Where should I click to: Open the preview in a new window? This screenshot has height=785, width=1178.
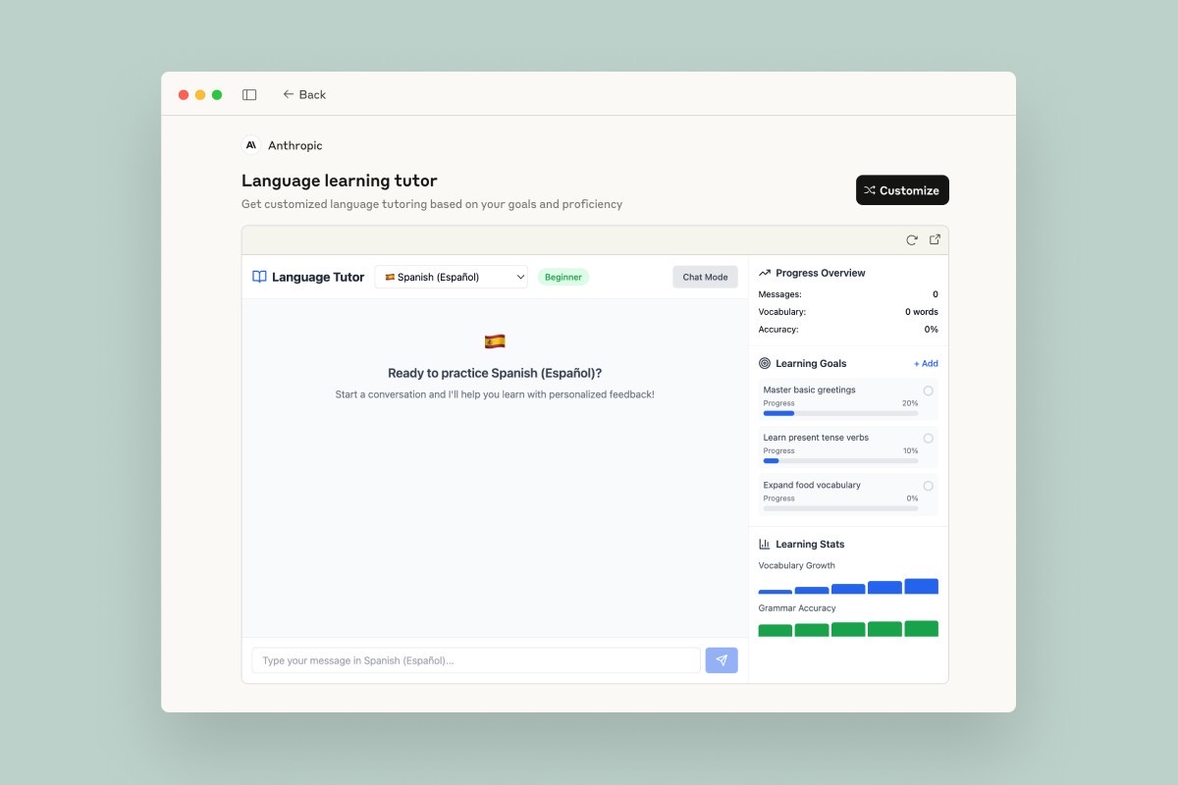935,240
